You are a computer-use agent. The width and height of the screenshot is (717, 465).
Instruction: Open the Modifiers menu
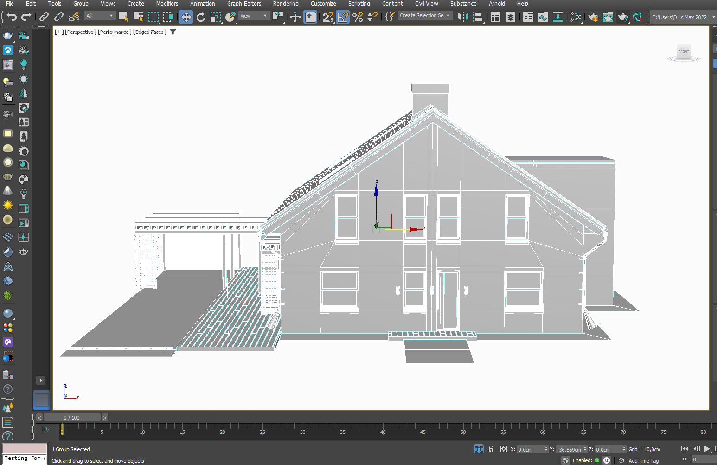click(x=167, y=4)
